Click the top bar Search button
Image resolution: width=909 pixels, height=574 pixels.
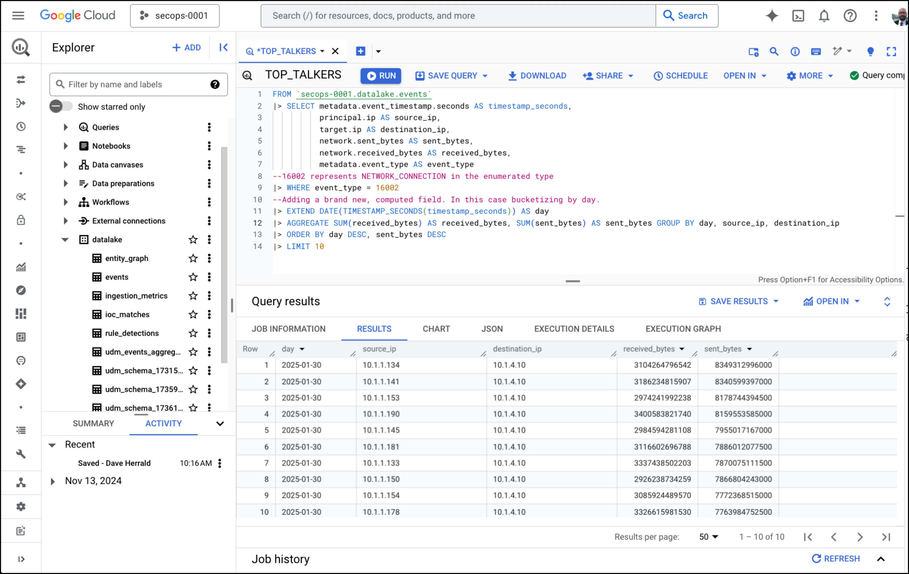(687, 15)
